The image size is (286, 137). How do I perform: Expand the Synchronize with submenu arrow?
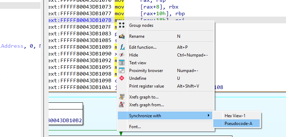[209, 115]
